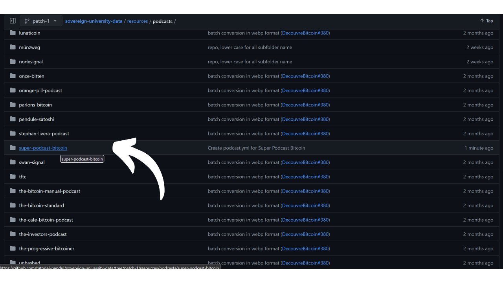Screen dimensions: 503x283
Task: Open the münzweg folder
Action: point(29,47)
